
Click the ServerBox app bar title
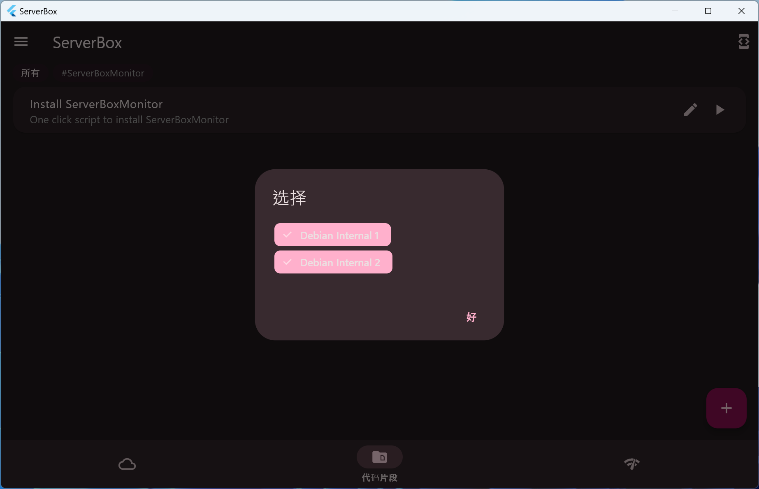[87, 43]
